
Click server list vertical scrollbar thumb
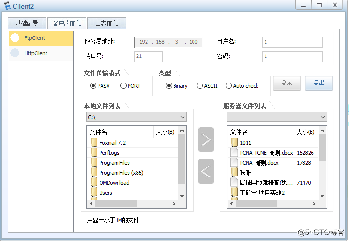[x=322, y=147]
